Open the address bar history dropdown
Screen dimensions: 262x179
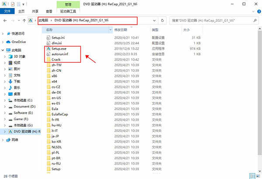155,20
